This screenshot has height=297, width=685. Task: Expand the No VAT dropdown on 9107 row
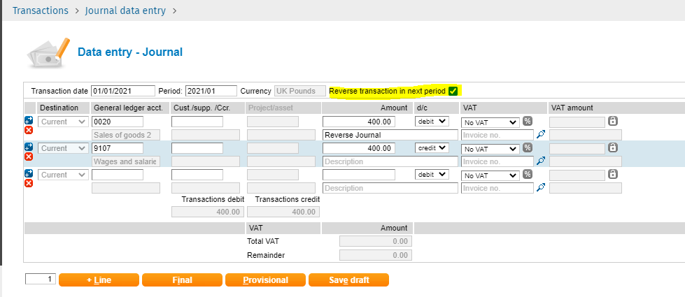(490, 148)
